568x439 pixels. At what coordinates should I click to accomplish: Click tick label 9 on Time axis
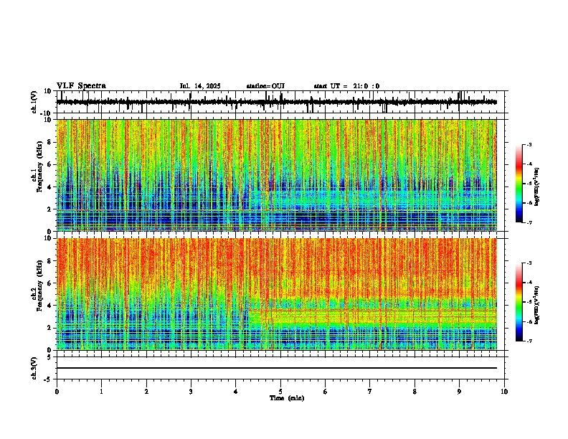[459, 392]
